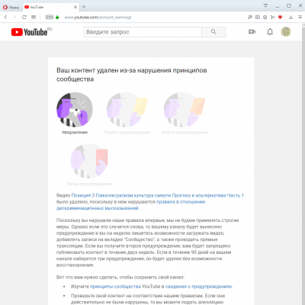
Task: Click the green secure lock icon
Action: click(x=57, y=17)
